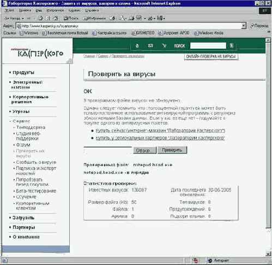Open the Настройка ссылок link
The height and width of the screenshot is (265, 272).
110,33
